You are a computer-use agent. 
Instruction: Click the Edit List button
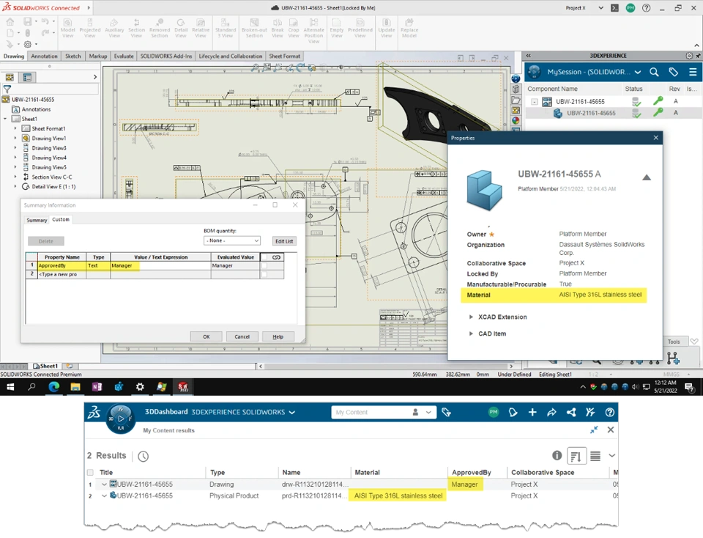(284, 241)
